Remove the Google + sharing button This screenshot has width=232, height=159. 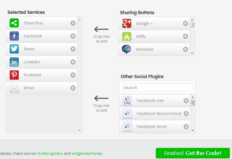185,24
